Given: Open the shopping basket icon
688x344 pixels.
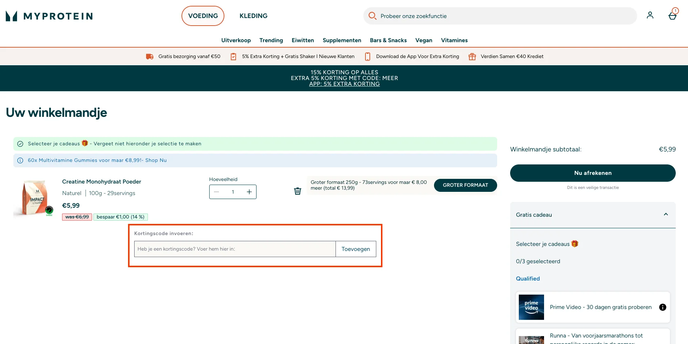Looking at the screenshot, I should coord(672,16).
